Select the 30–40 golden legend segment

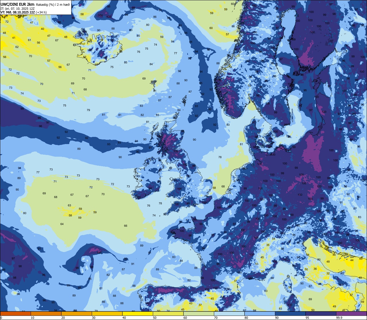[x=107, y=313]
